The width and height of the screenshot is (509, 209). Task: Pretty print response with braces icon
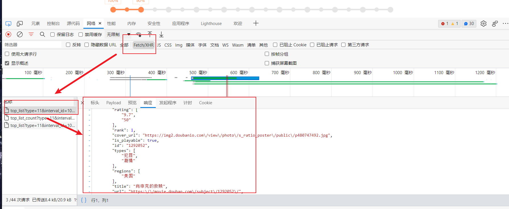[x=84, y=200]
